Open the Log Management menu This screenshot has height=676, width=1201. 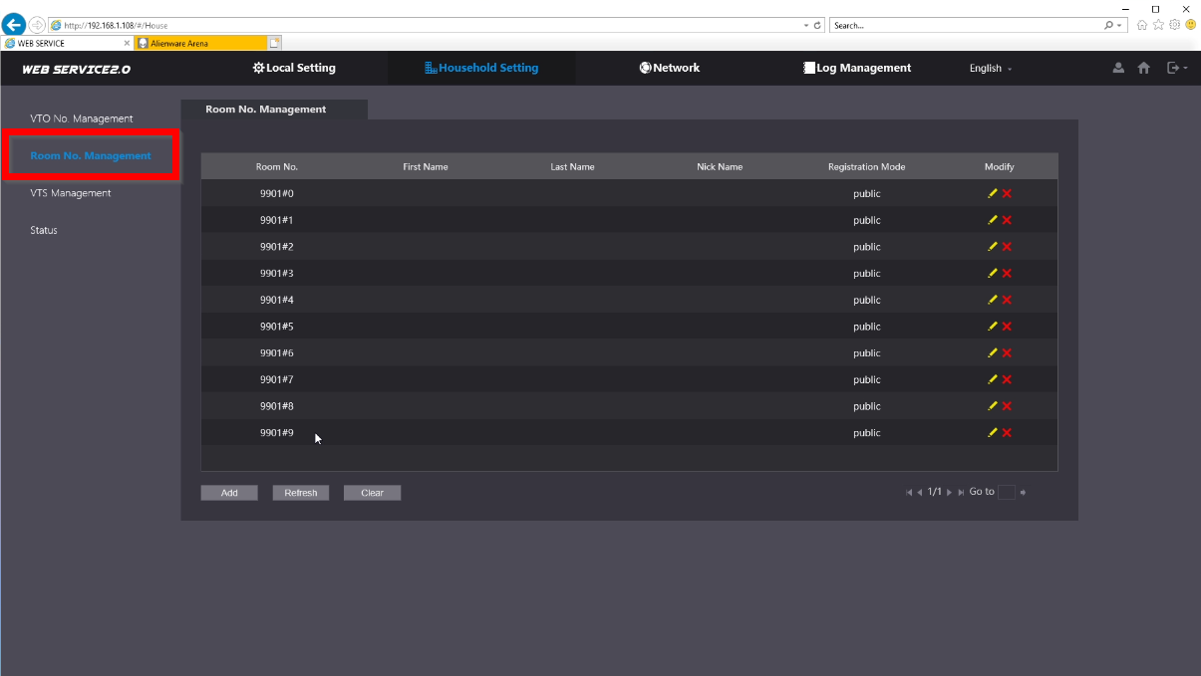coord(857,68)
